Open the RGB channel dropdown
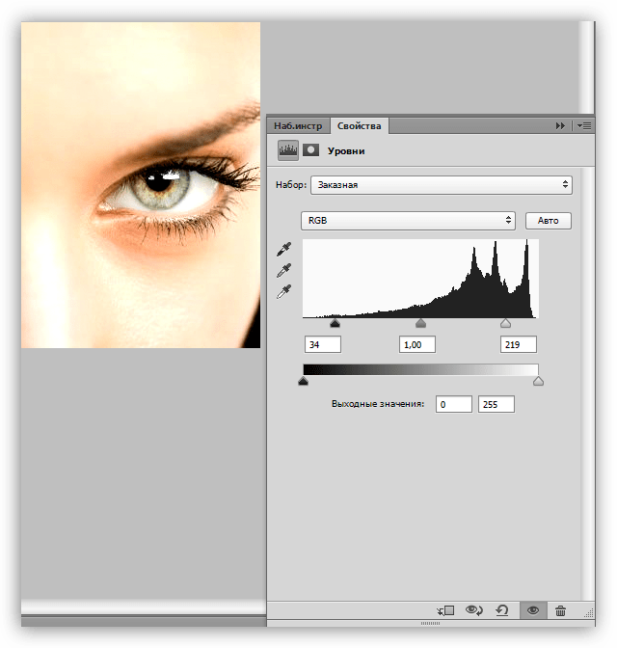This screenshot has height=648, width=617. pos(409,221)
